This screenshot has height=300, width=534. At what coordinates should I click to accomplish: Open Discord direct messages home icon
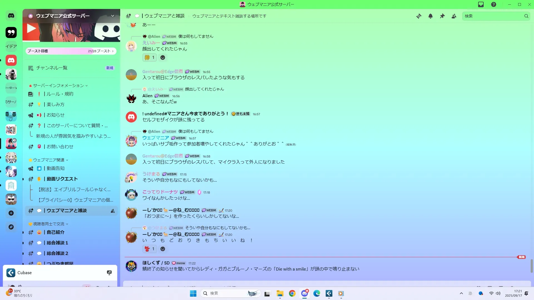[x=11, y=16]
